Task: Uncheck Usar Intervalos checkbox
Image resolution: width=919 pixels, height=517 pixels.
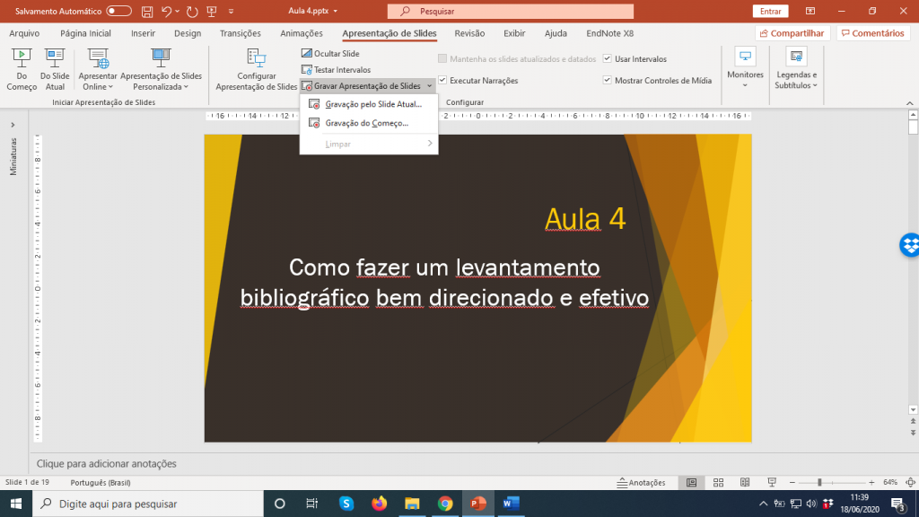Action: click(x=608, y=58)
